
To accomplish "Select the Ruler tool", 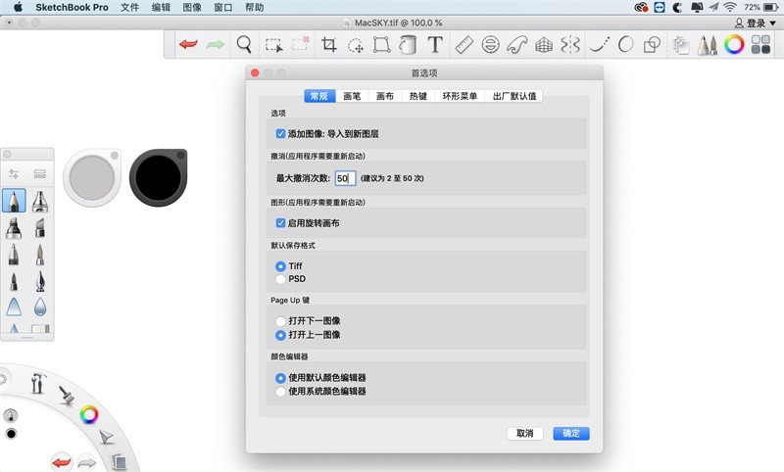I will (464, 44).
